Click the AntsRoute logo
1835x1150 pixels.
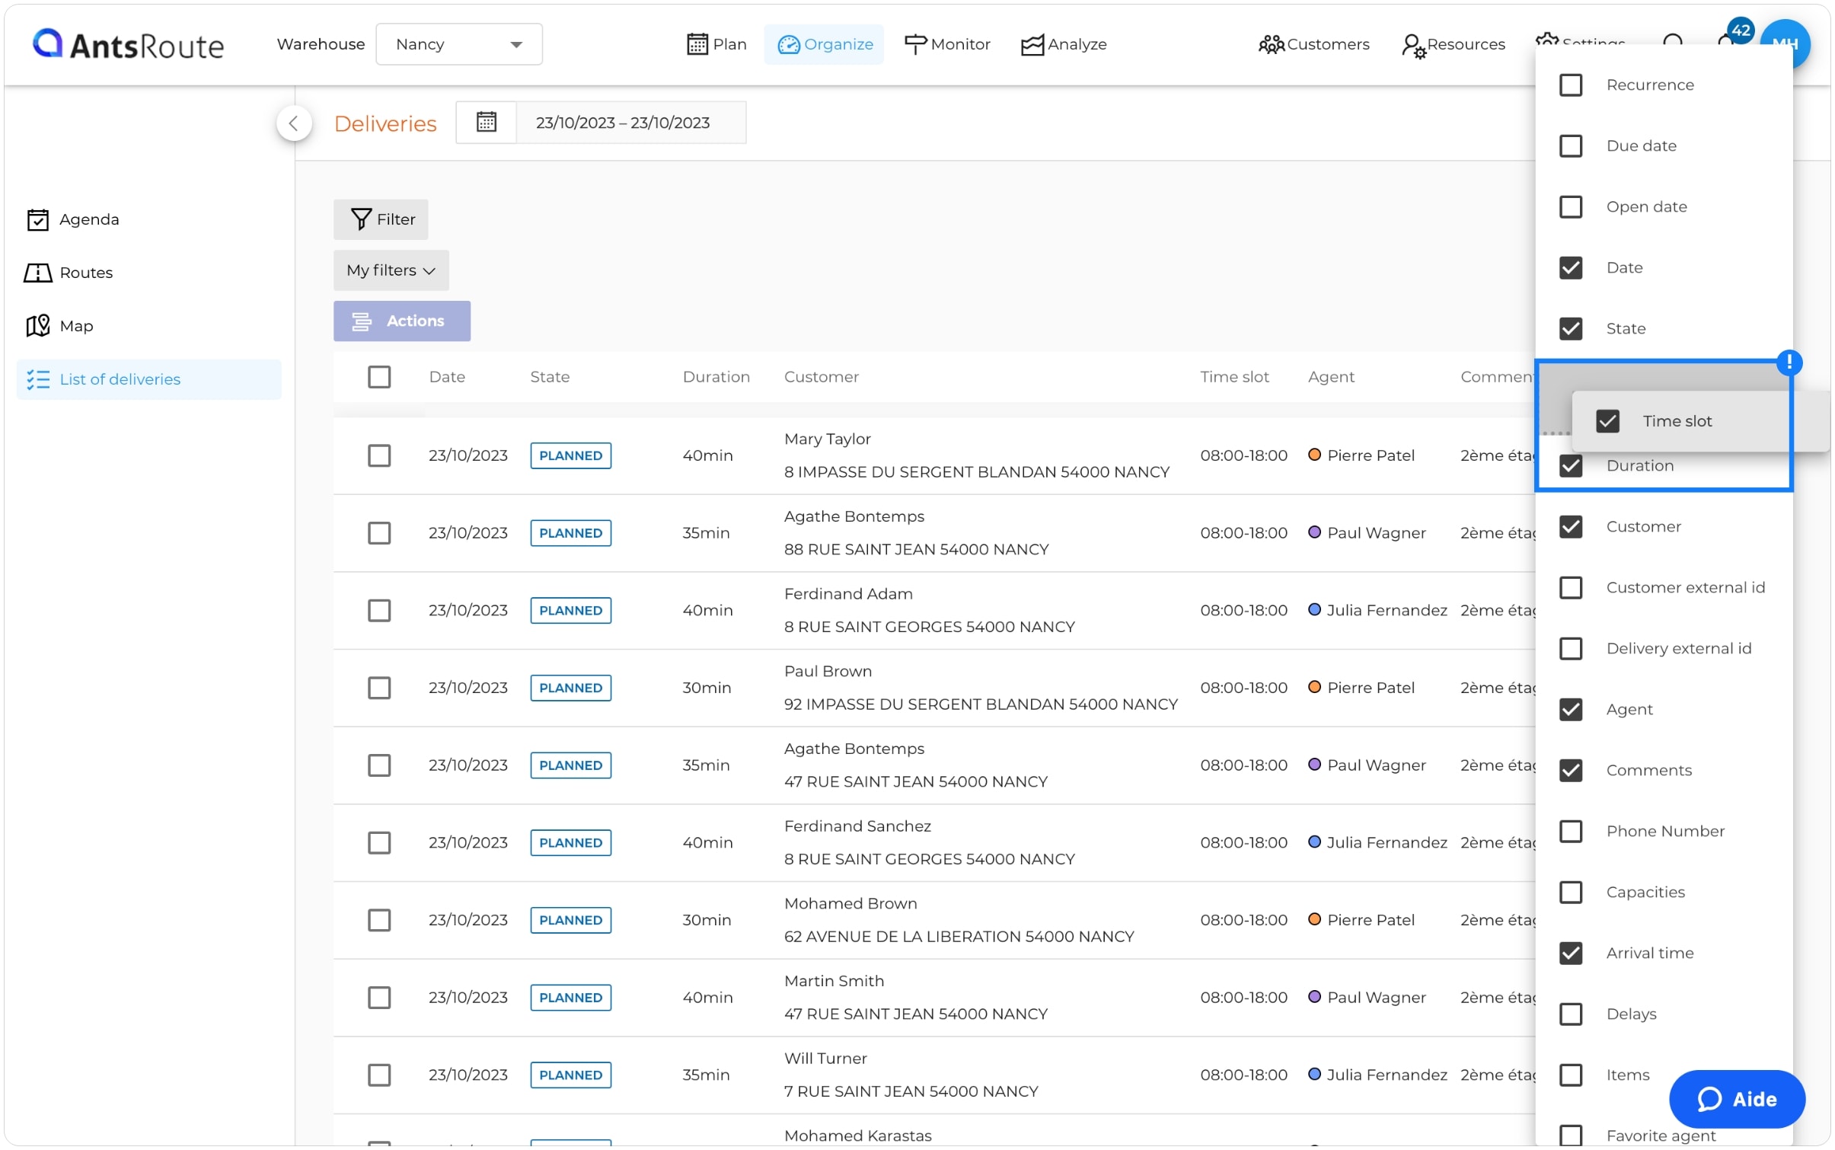point(128,44)
